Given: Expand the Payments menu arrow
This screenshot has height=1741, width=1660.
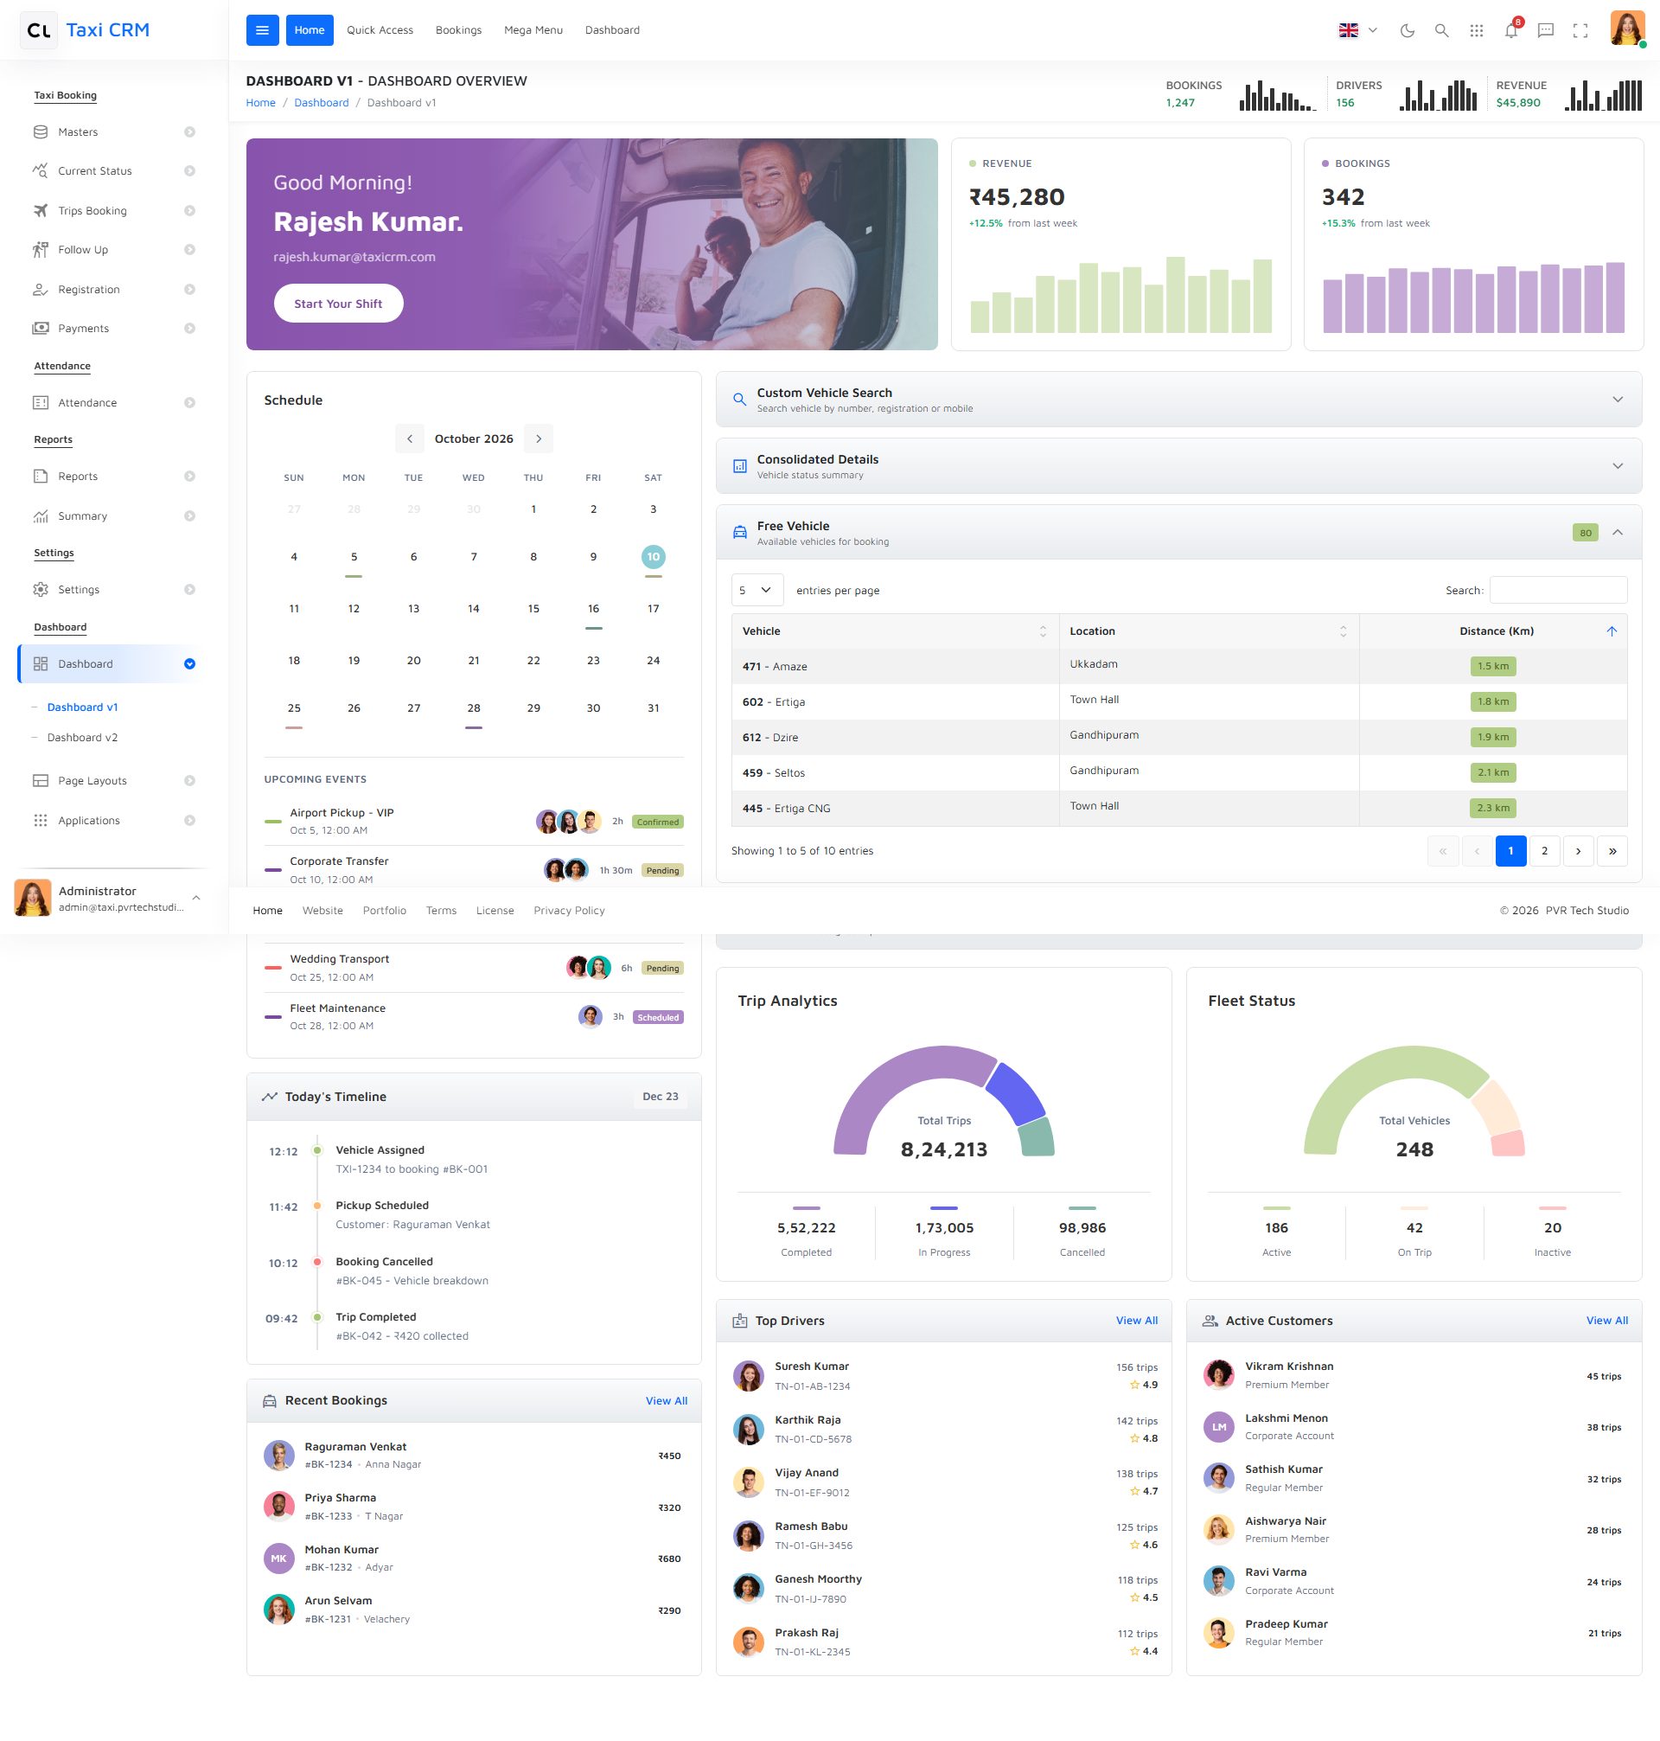Looking at the screenshot, I should [189, 329].
